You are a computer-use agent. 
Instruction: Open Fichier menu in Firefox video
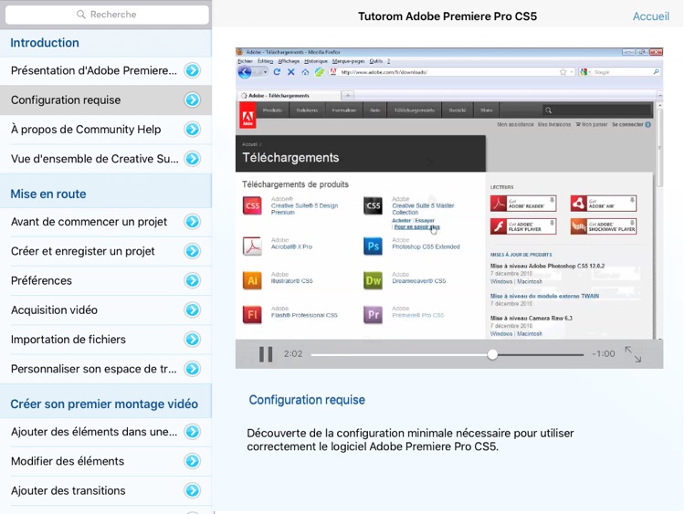[245, 61]
